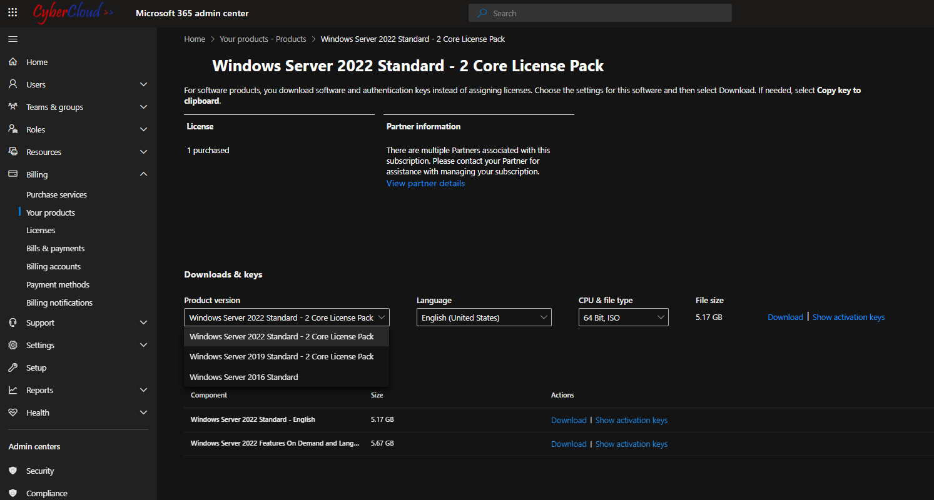This screenshot has width=934, height=500.
Task: Click the Billing card icon
Action: pyautogui.click(x=13, y=174)
